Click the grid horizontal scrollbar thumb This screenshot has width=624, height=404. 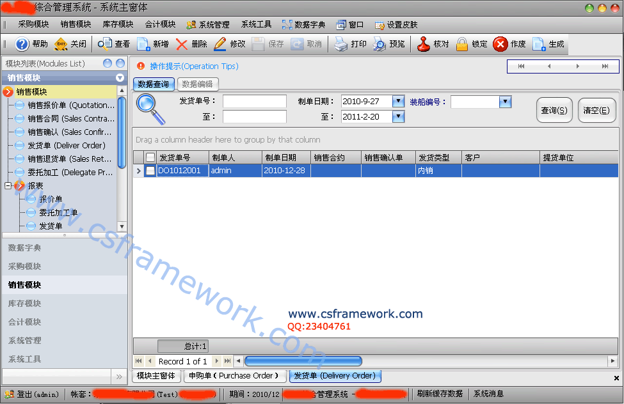tap(303, 361)
